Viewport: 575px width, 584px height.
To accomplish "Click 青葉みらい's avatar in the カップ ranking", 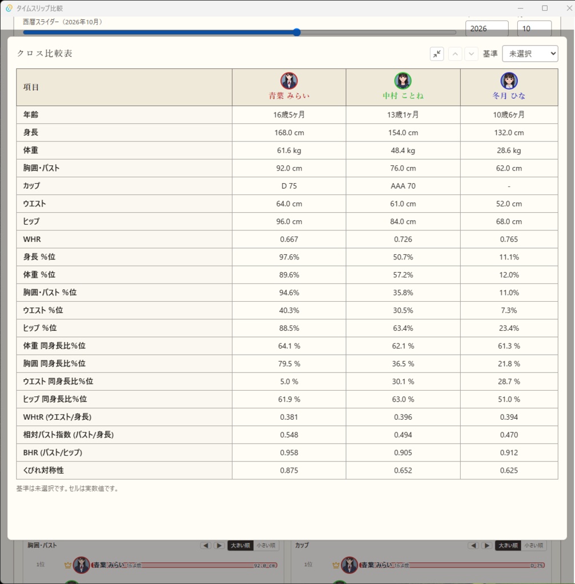I will click(349, 565).
